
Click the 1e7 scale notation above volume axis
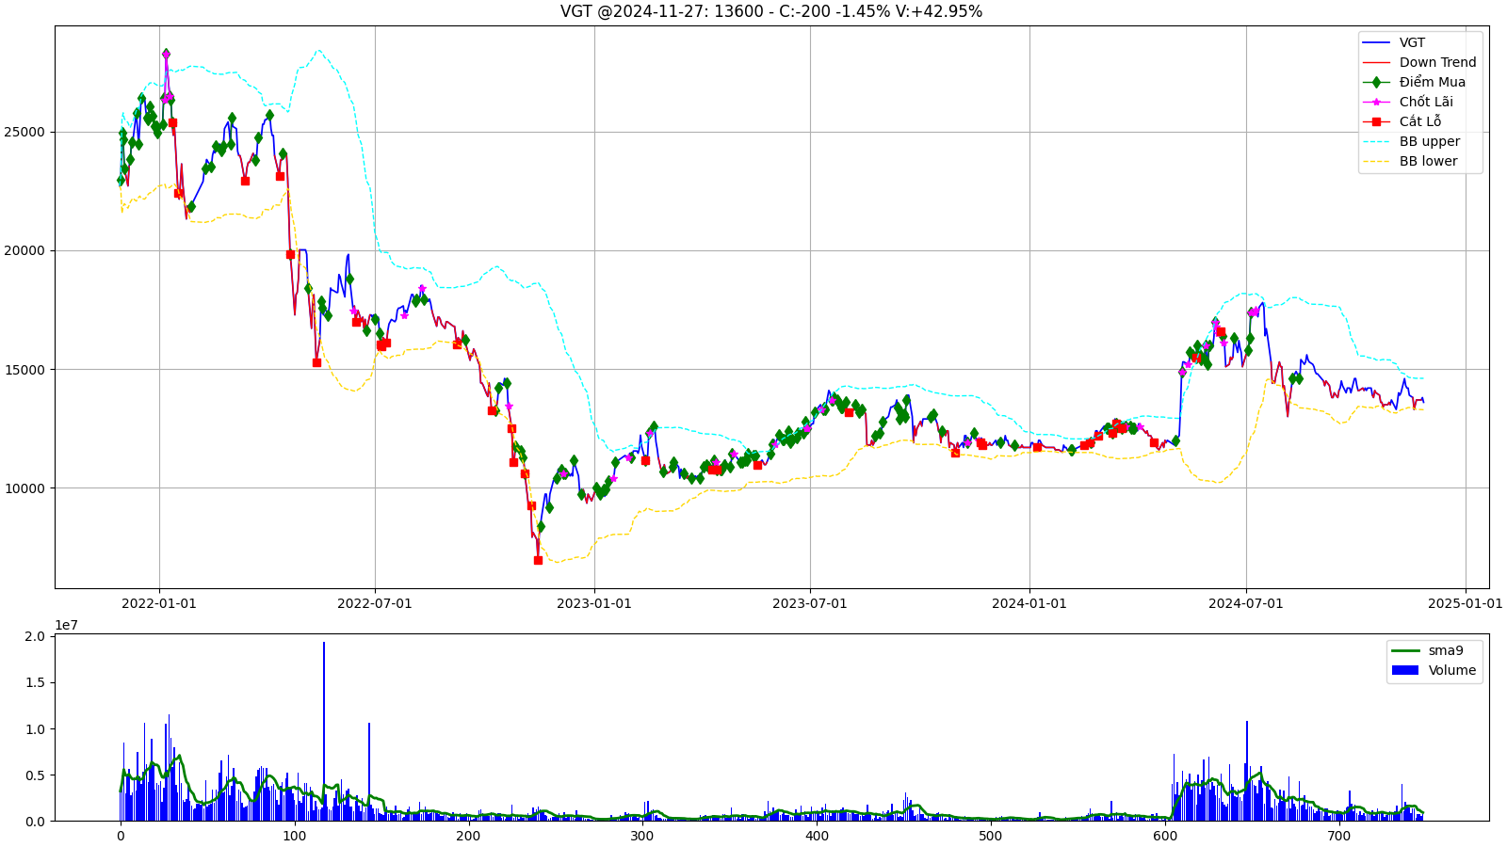tap(66, 625)
